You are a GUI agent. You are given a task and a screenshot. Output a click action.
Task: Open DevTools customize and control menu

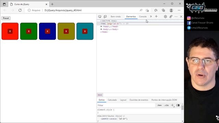[176, 17]
